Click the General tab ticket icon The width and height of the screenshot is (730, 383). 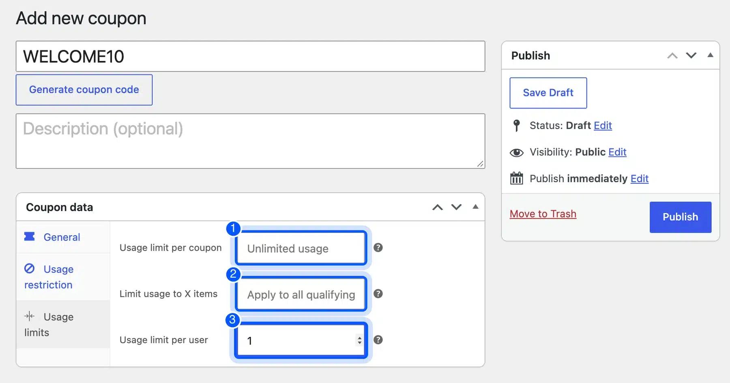(x=30, y=236)
